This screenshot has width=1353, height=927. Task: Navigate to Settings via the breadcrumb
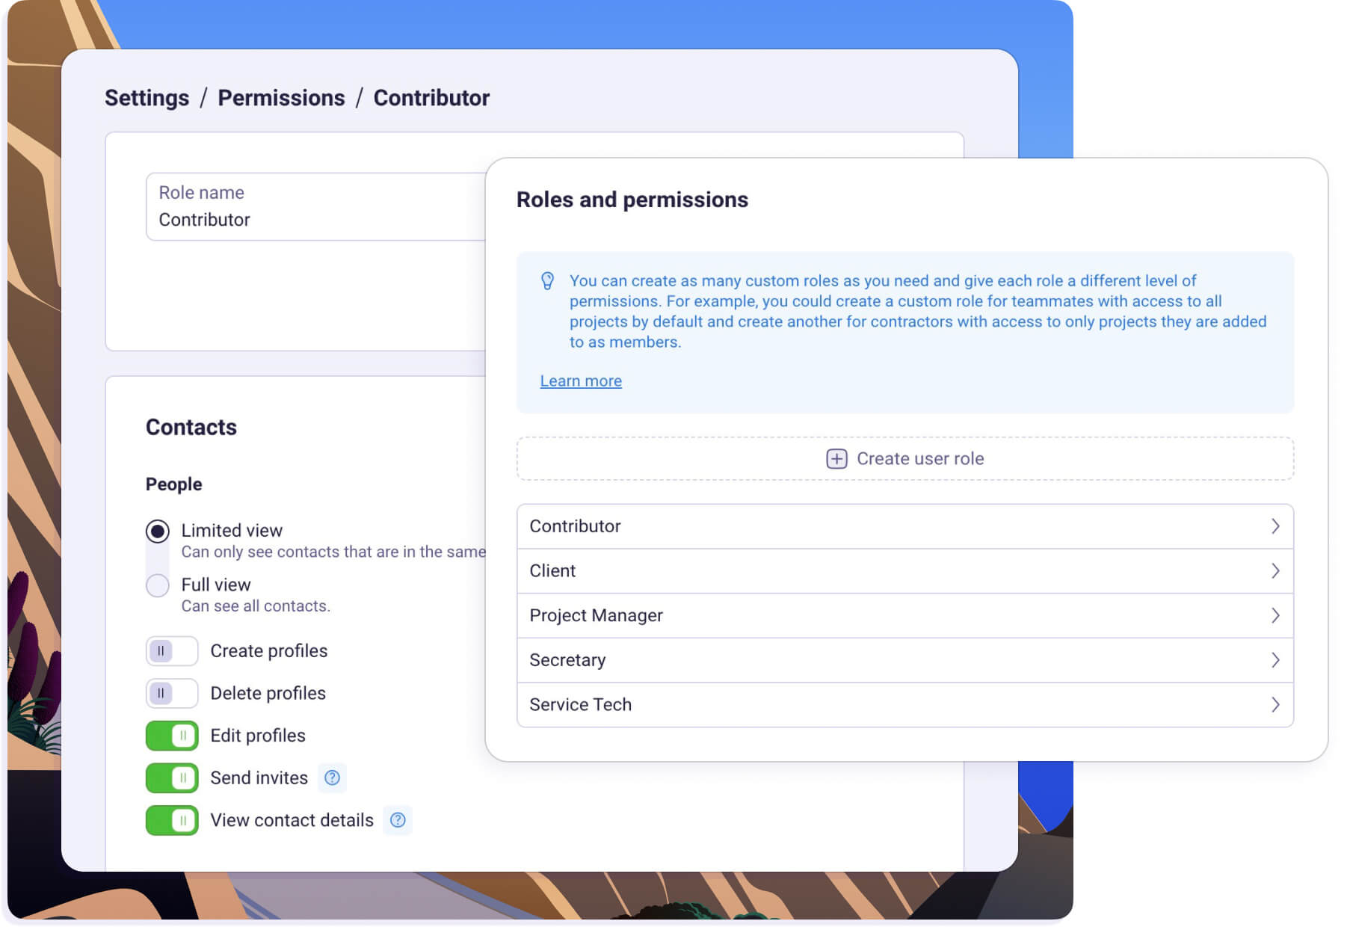click(x=147, y=97)
